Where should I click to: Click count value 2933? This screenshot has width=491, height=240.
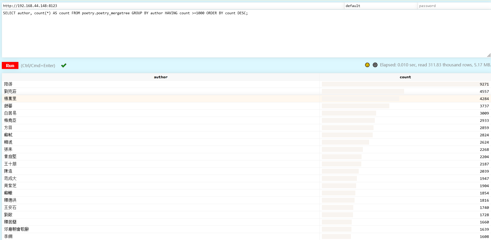tap(484, 121)
